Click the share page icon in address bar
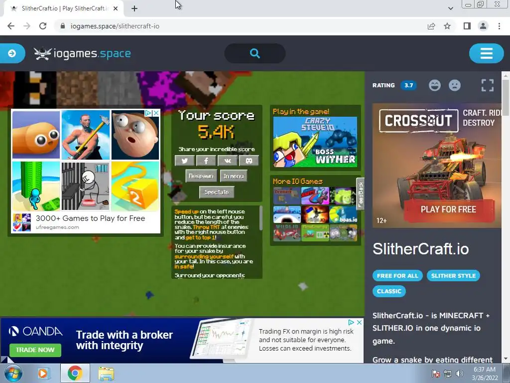 431,26
